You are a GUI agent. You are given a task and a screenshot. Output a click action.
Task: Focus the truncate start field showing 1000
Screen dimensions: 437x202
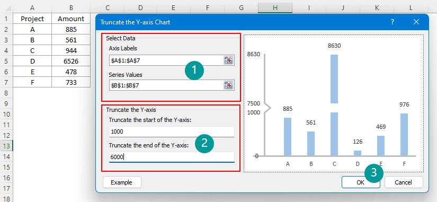click(172, 131)
